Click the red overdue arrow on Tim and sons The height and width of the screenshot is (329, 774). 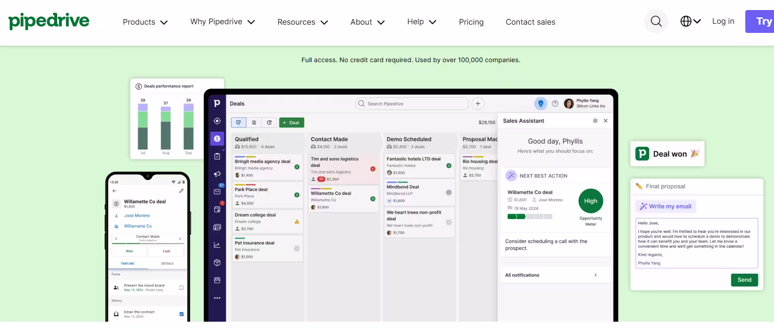tap(373, 169)
